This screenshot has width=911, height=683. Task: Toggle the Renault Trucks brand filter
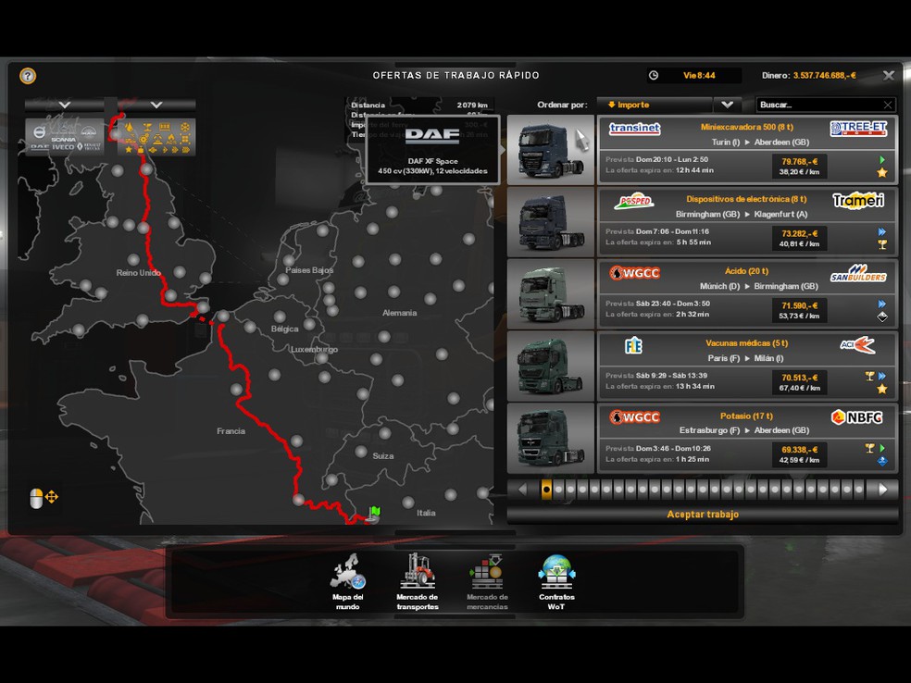coord(89,147)
